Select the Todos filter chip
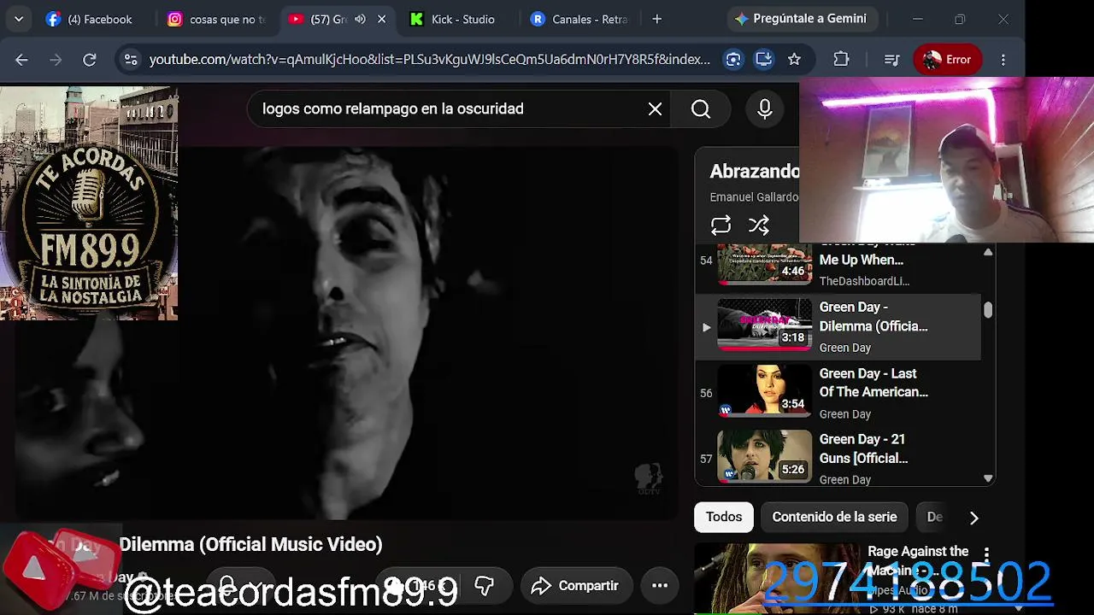The height and width of the screenshot is (615, 1094). [x=724, y=517]
